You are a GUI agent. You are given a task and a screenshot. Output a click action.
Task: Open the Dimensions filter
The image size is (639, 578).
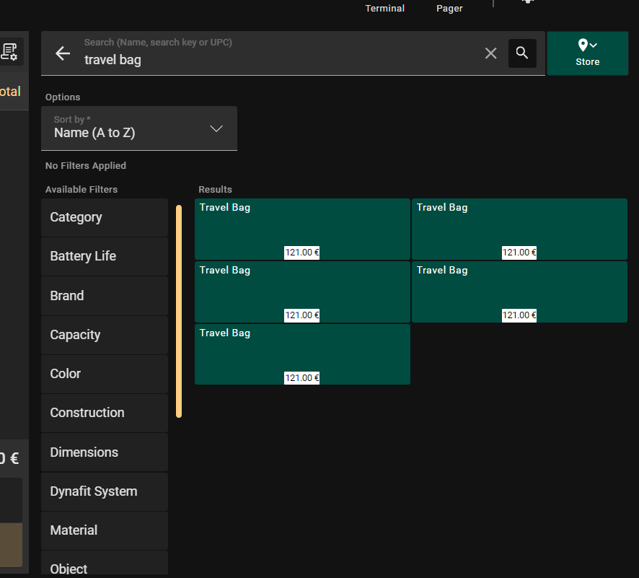coord(105,452)
